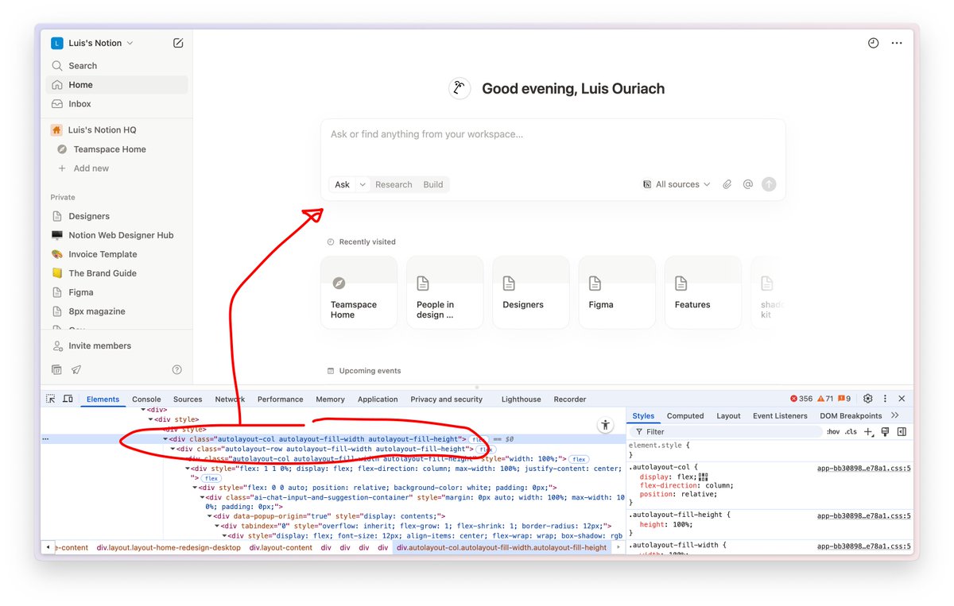954x606 pixels.
Task: Show more Styles sidebar tabs via chevrons
Action: pyautogui.click(x=895, y=415)
